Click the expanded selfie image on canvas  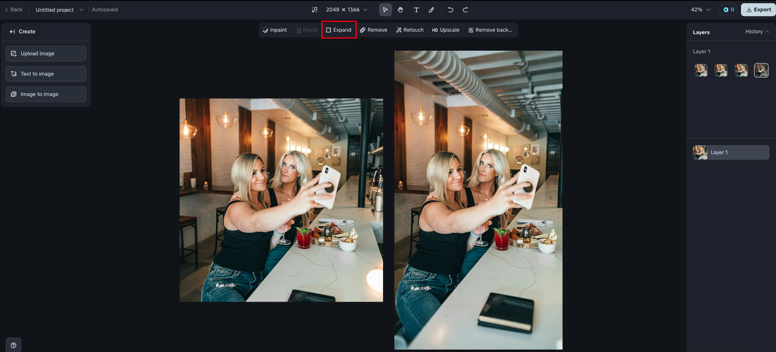click(478, 200)
